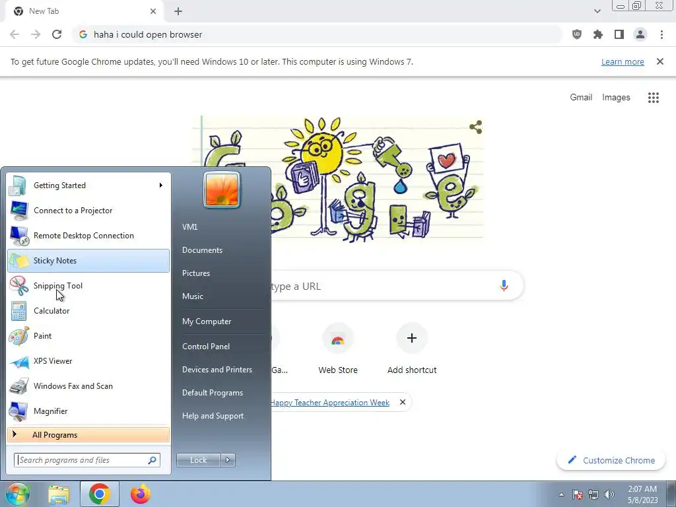Open Magnifier from the Start menu
The image size is (676, 507).
coord(88,411)
